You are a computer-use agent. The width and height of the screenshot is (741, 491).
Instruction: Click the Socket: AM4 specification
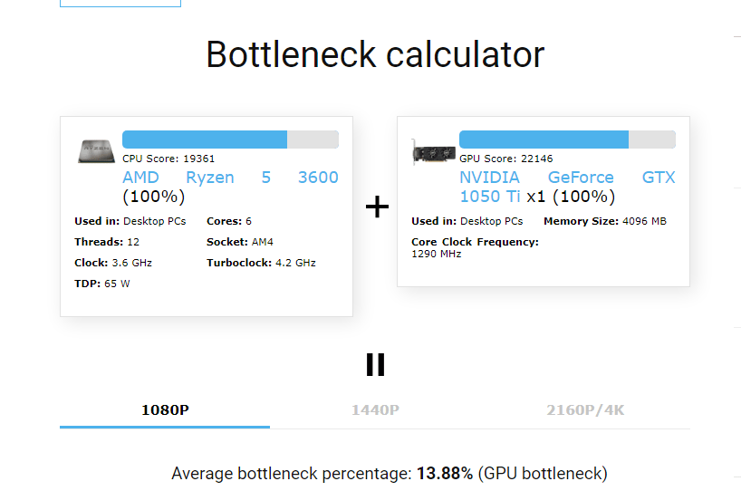click(x=239, y=242)
